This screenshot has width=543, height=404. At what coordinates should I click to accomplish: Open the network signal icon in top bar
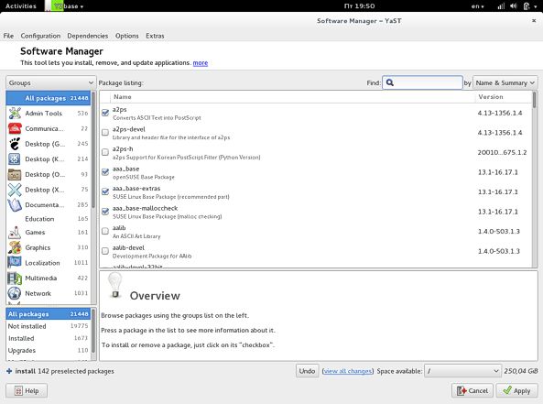pyautogui.click(x=501, y=5)
